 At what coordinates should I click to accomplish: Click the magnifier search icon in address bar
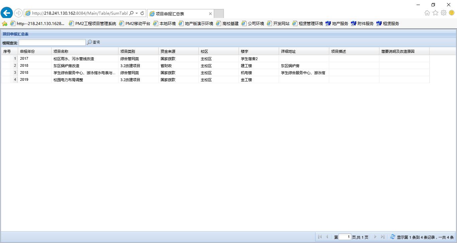(x=131, y=13)
